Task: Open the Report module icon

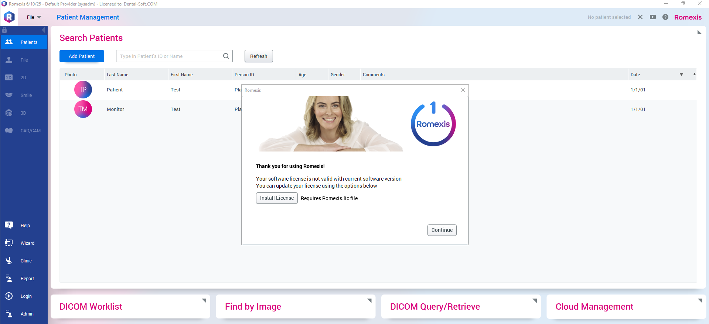Action: click(x=9, y=278)
